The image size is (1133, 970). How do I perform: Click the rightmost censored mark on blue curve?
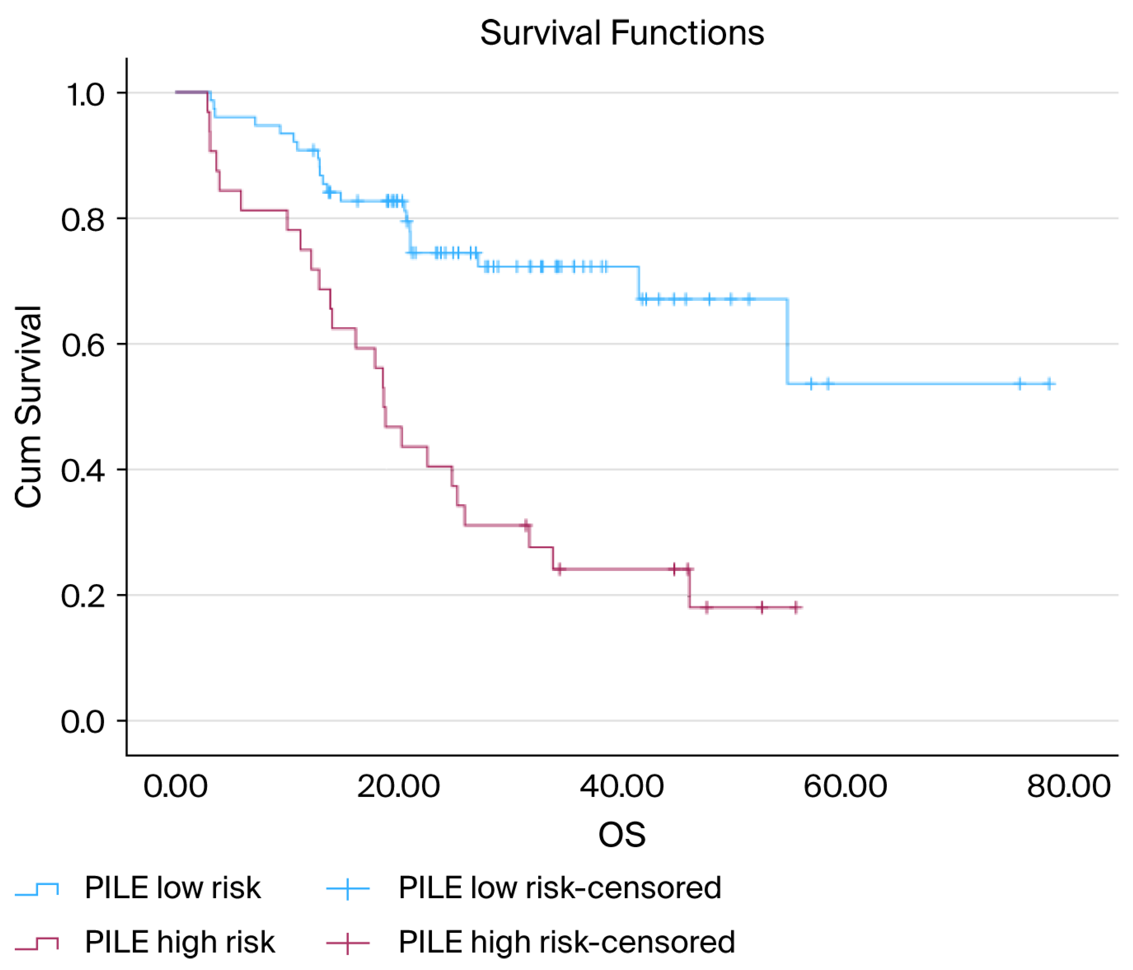pos(1049,384)
